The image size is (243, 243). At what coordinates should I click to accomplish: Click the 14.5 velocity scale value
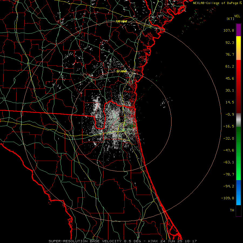tap(230, 102)
